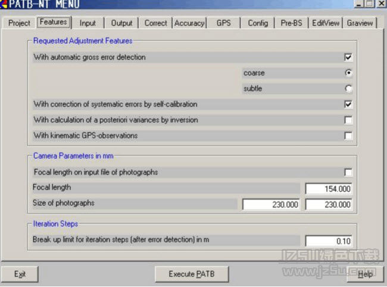Screen dimensions: 387x287
Task: Open the Accuracy tab
Action: tap(189, 23)
